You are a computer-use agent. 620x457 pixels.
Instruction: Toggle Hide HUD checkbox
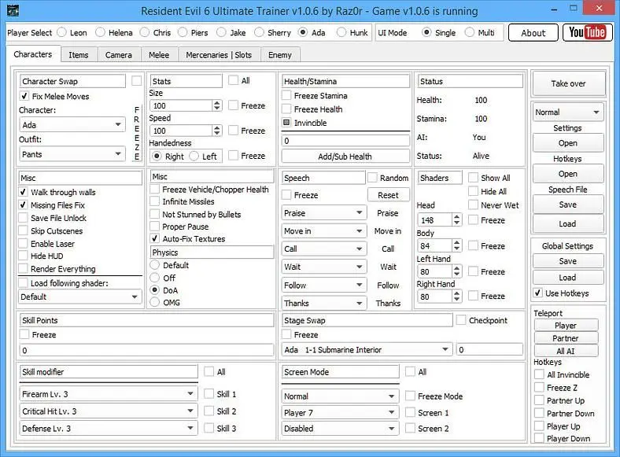pos(23,256)
